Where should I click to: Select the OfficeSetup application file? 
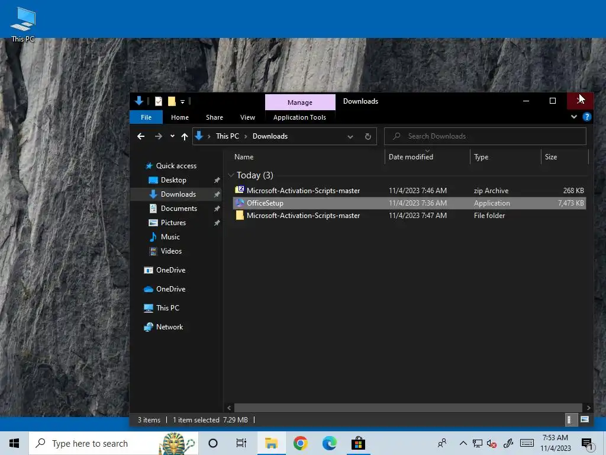pyautogui.click(x=410, y=203)
